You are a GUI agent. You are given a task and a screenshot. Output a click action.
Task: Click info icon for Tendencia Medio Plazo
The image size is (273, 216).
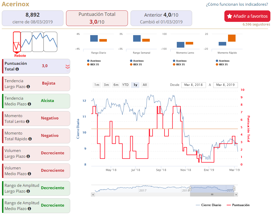pos(29,104)
